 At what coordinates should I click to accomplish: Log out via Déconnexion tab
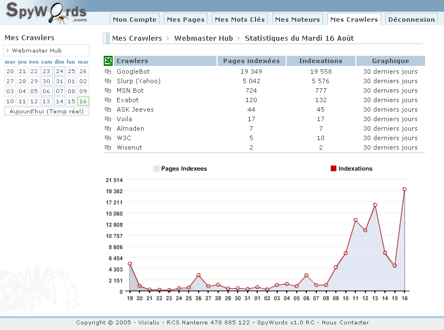[x=412, y=20]
